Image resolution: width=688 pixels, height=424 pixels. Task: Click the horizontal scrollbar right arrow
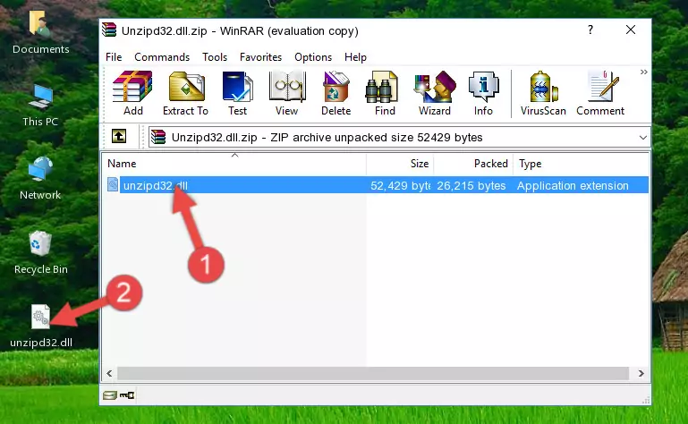[x=641, y=374]
